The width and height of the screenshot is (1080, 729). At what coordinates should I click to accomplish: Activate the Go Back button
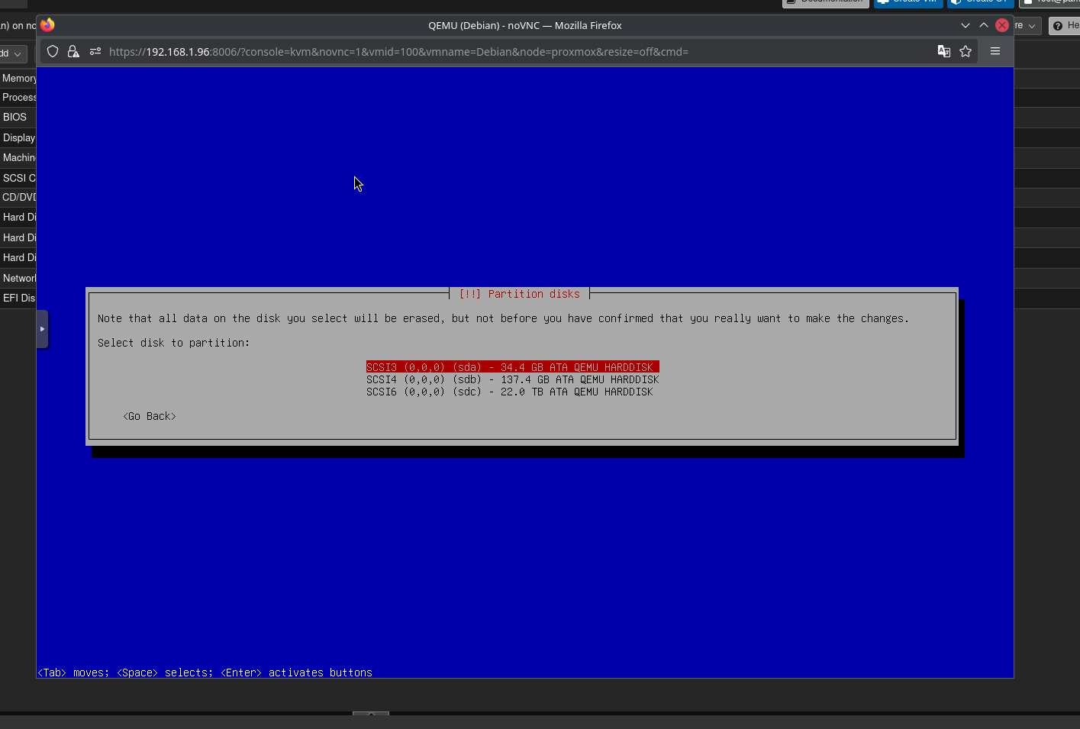pyautogui.click(x=150, y=416)
